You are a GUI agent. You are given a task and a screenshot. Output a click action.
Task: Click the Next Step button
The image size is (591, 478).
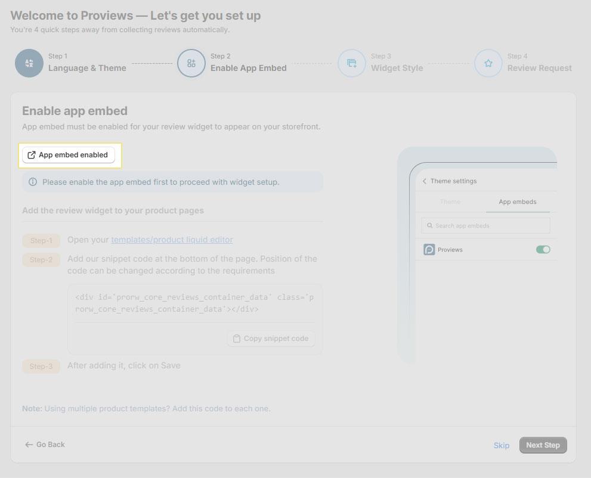click(x=543, y=445)
